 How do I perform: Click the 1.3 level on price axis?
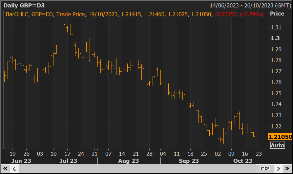[x=275, y=38]
